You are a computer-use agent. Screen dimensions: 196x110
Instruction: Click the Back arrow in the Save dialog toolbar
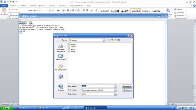tap(108, 40)
